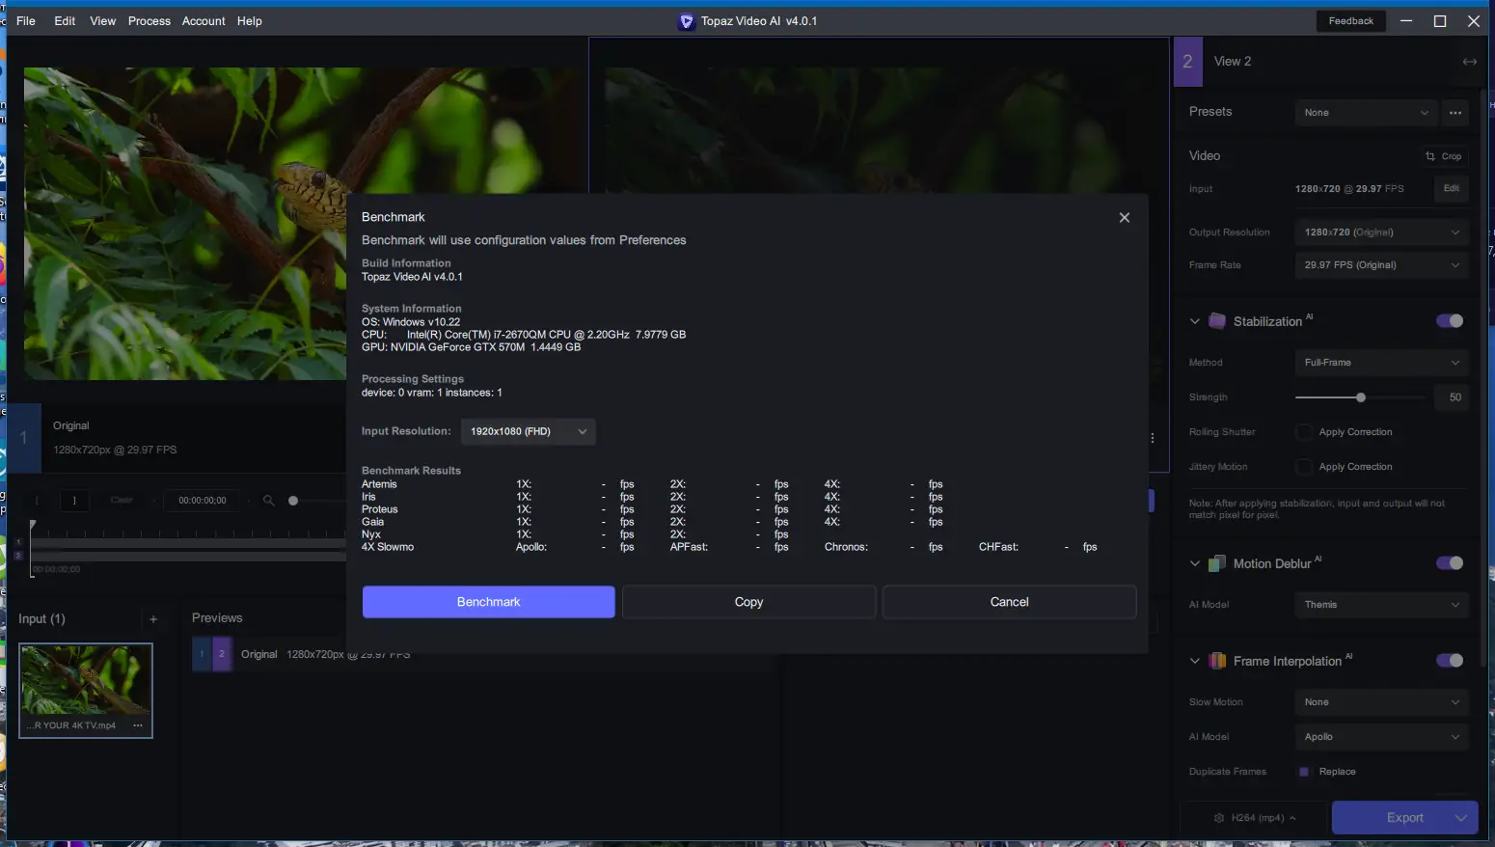Select the input video thumbnail
Image resolution: width=1495 pixels, height=847 pixels.
86,691
